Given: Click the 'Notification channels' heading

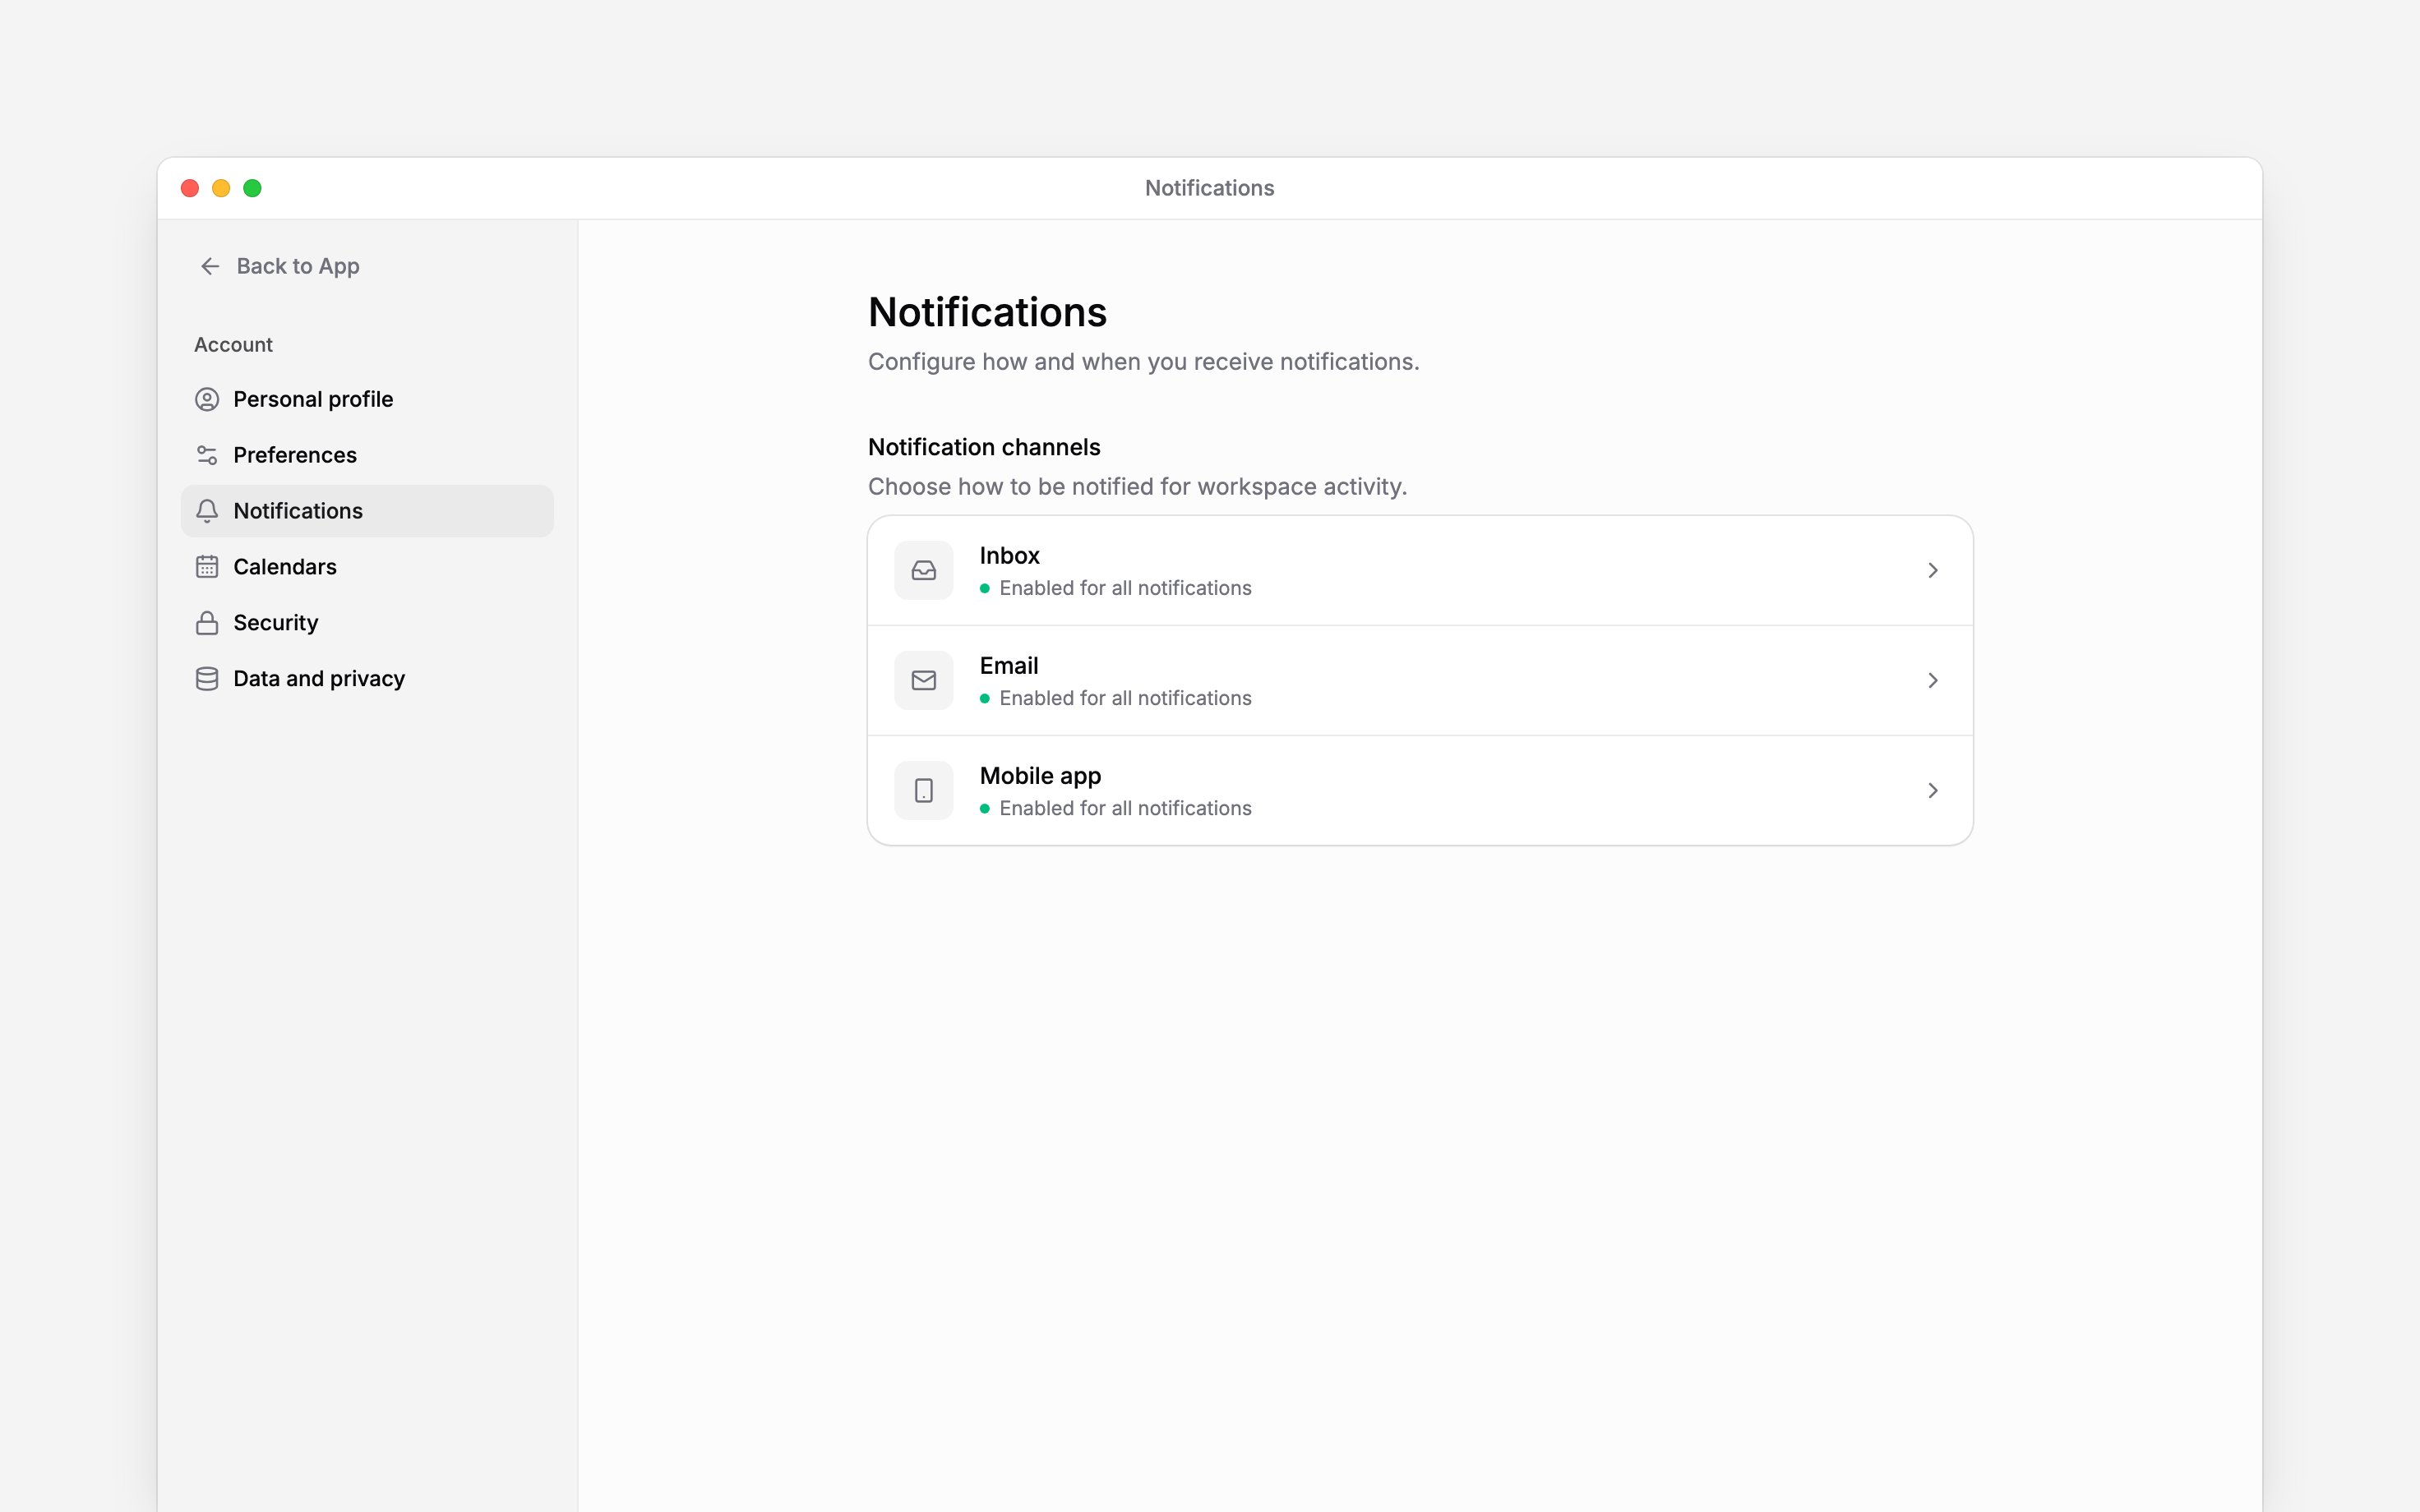Looking at the screenshot, I should coord(984,447).
